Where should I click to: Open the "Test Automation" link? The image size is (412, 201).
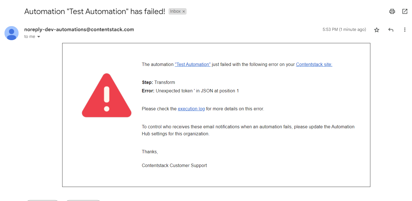pos(192,64)
